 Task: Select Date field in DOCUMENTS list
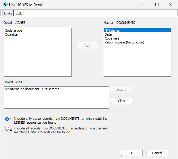pos(108,34)
